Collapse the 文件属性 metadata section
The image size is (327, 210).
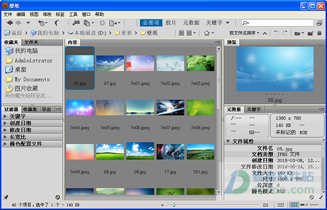click(228, 141)
